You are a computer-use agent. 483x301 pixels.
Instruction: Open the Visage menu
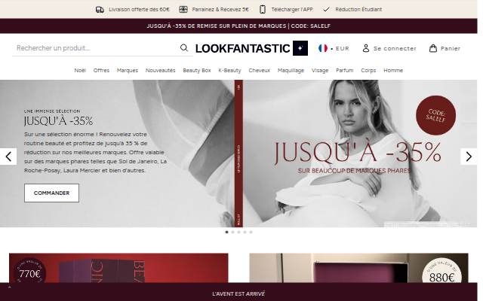(320, 70)
